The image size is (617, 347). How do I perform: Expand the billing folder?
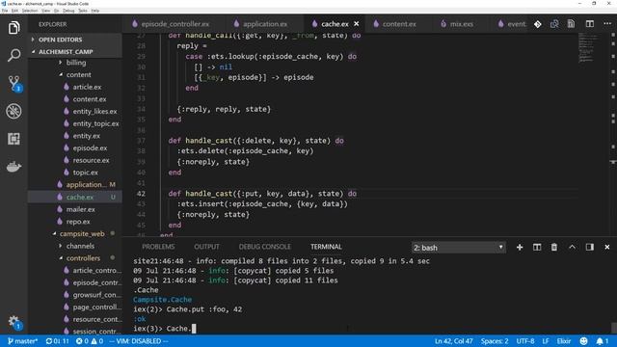[76, 63]
